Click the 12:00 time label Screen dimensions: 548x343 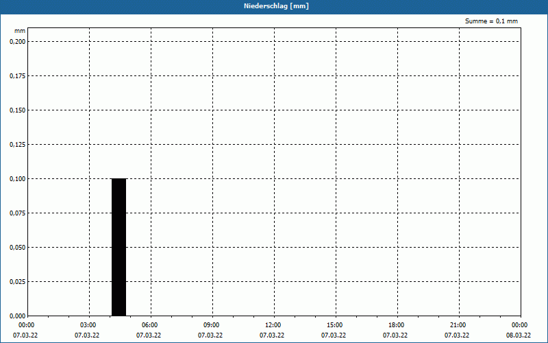click(272, 325)
